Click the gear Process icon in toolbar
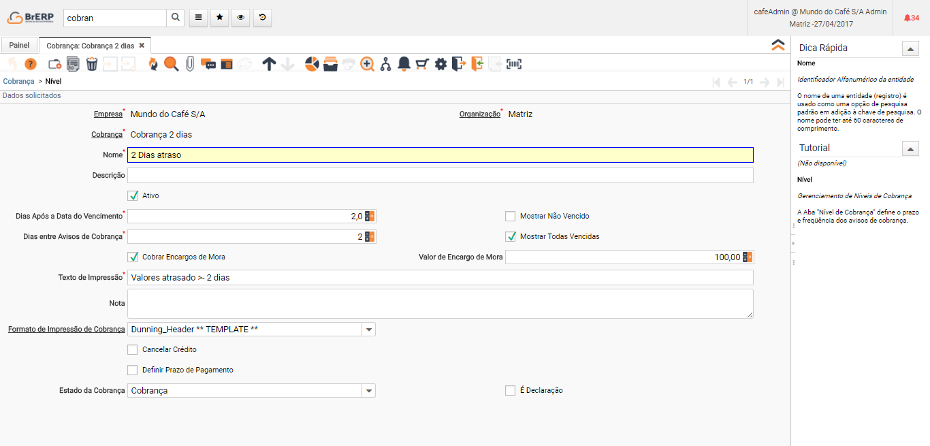This screenshot has width=930, height=446. (x=440, y=64)
